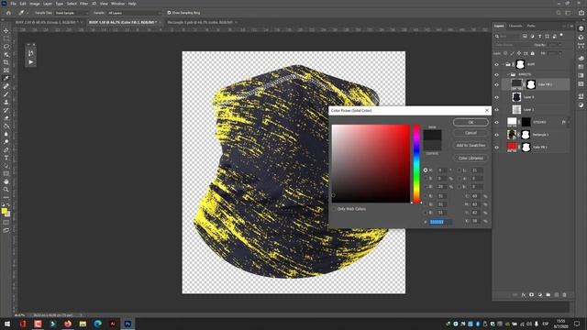Click OK in Color Picker

point(471,122)
